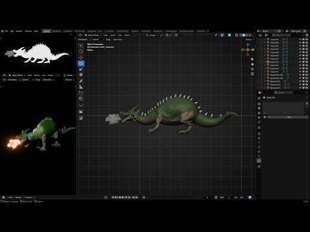310x232 pixels.
Task: Click the Properties search field
Action: pyautogui.click(x=284, y=93)
